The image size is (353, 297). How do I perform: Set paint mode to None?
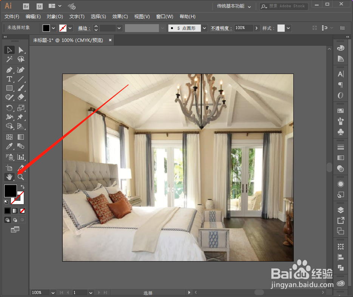point(23,211)
